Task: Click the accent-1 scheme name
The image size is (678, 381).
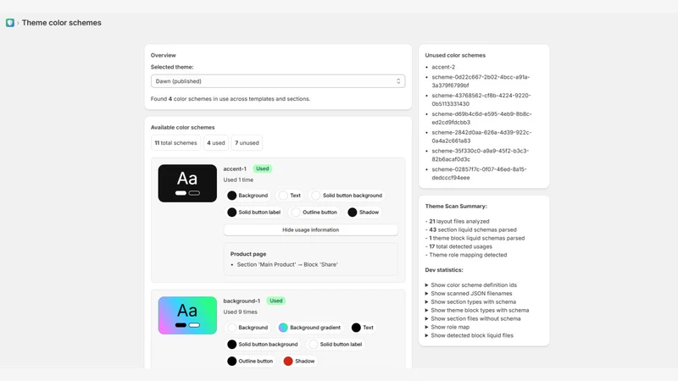Action: (x=235, y=168)
